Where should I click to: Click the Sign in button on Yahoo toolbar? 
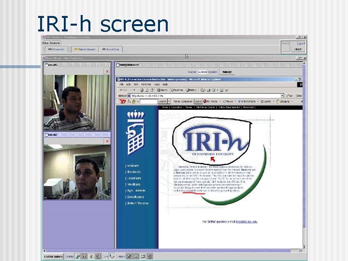198,101
